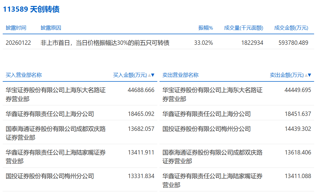
Task: Select sell amount 14439.302
Action: (298, 129)
